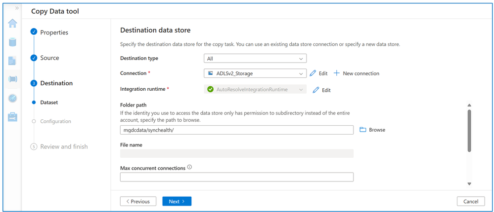Image resolution: width=494 pixels, height=212 pixels.
Task: Click the Copy Data tool title
Action: click(55, 12)
